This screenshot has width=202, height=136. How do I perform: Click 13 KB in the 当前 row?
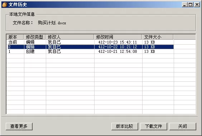(150, 42)
